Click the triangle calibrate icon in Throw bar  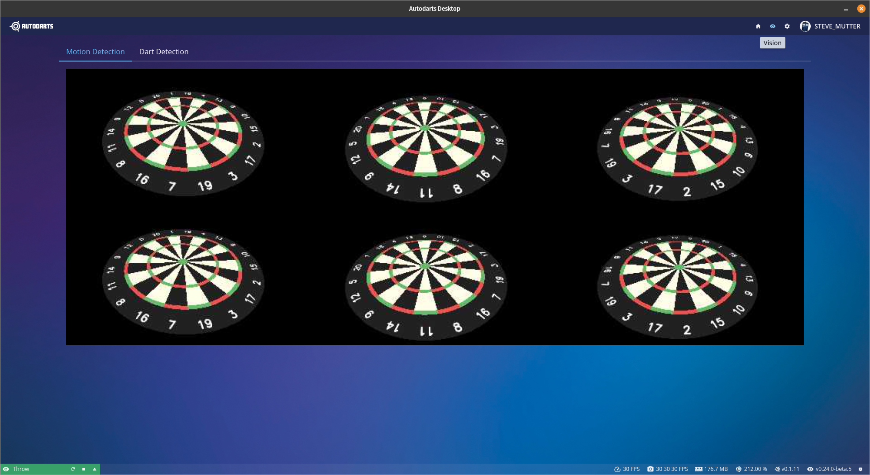(x=95, y=469)
